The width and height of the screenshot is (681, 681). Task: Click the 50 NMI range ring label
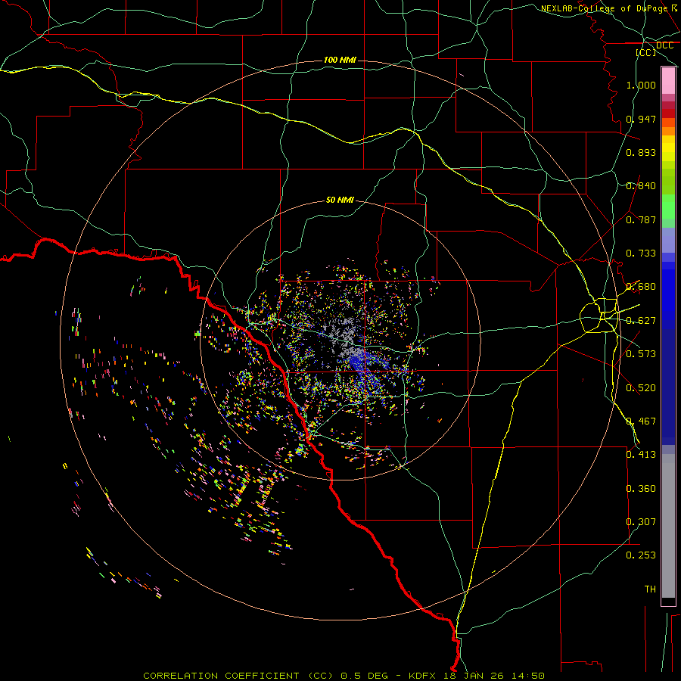coord(340,200)
